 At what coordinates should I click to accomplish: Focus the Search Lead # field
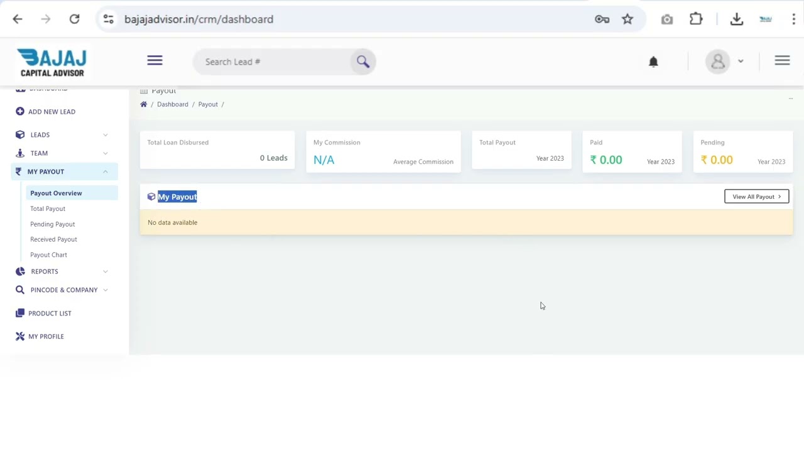[x=273, y=62]
